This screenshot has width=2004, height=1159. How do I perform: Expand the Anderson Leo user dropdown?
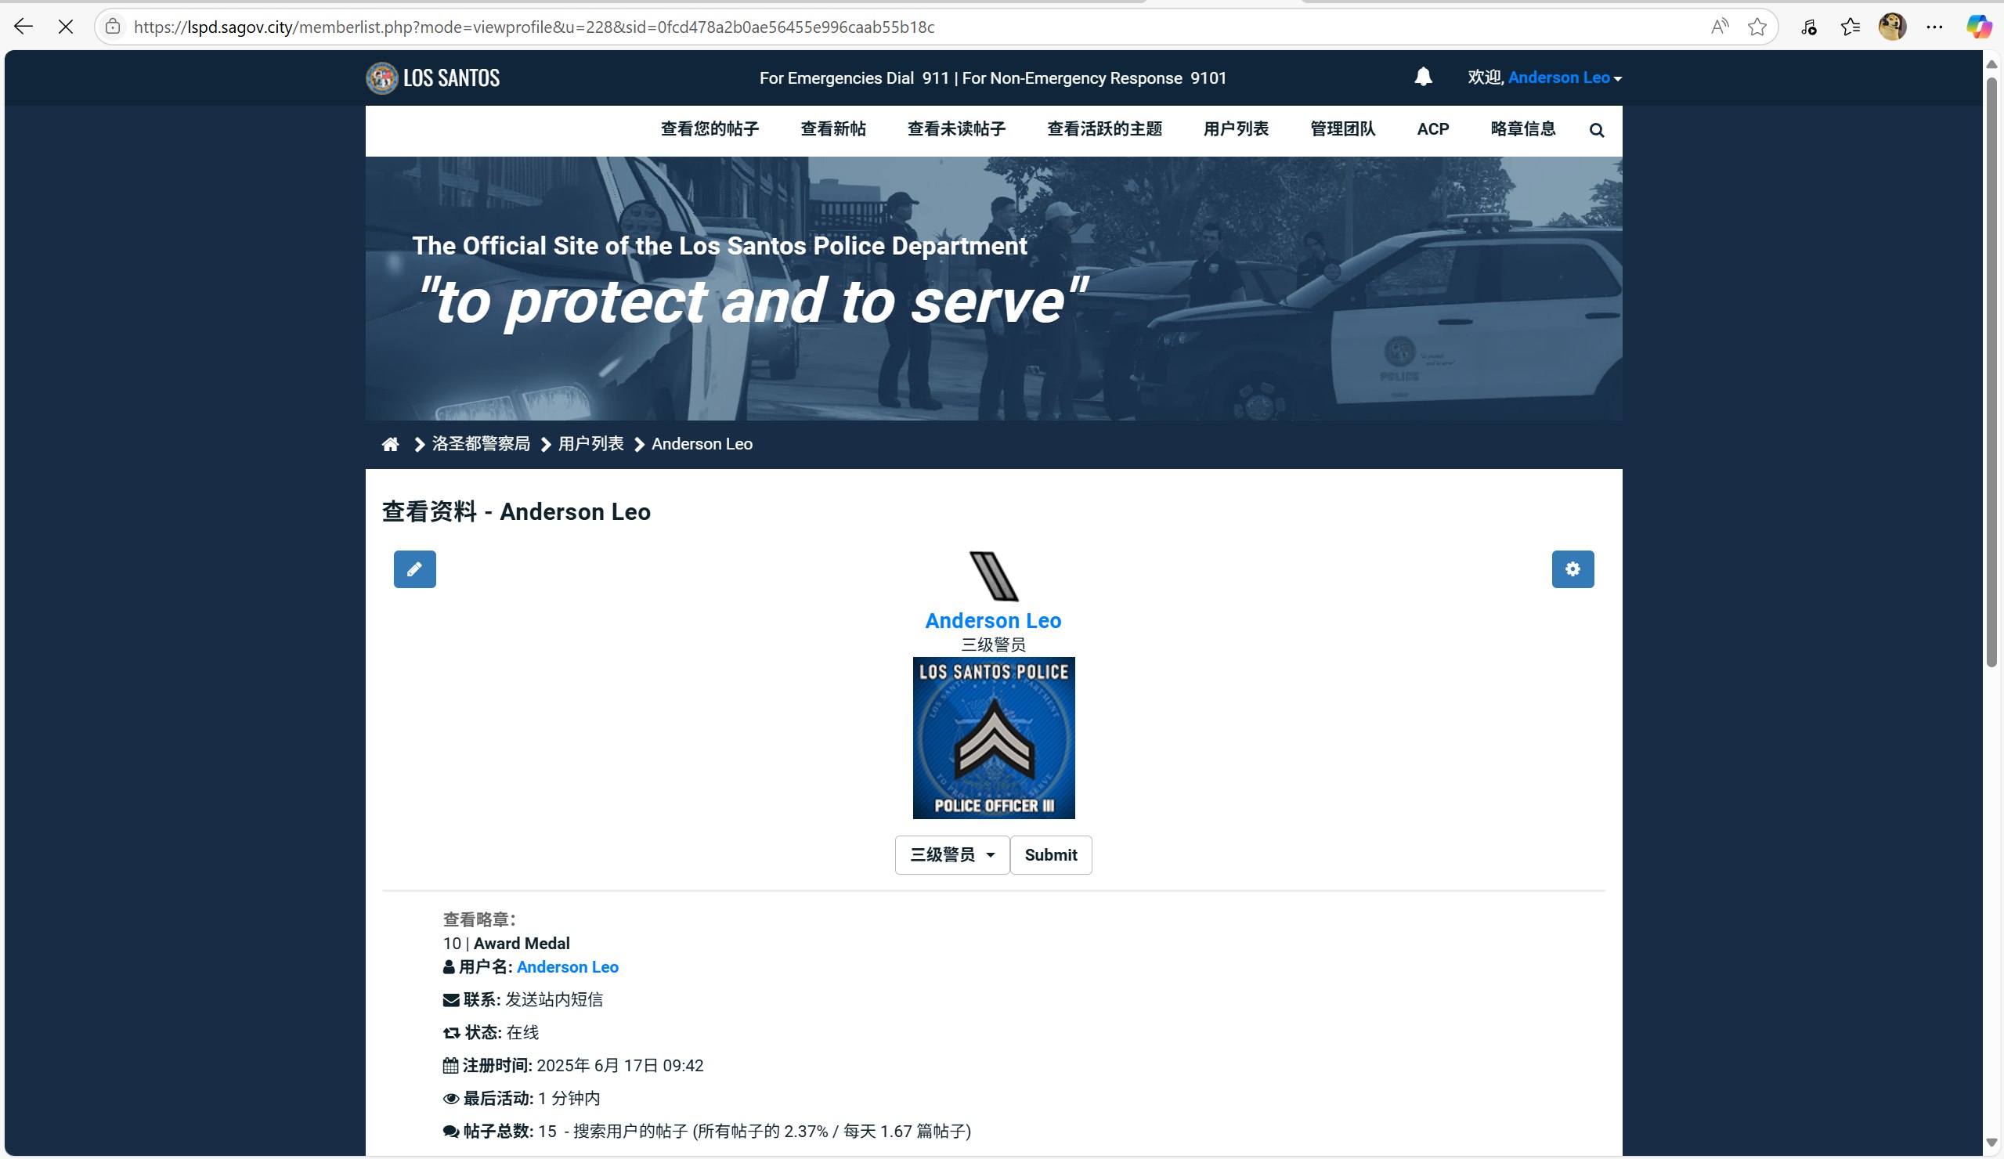pos(1564,78)
